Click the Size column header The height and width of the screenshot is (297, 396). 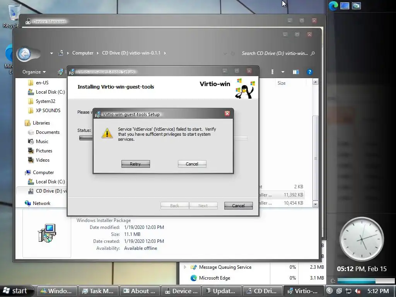coord(282,83)
